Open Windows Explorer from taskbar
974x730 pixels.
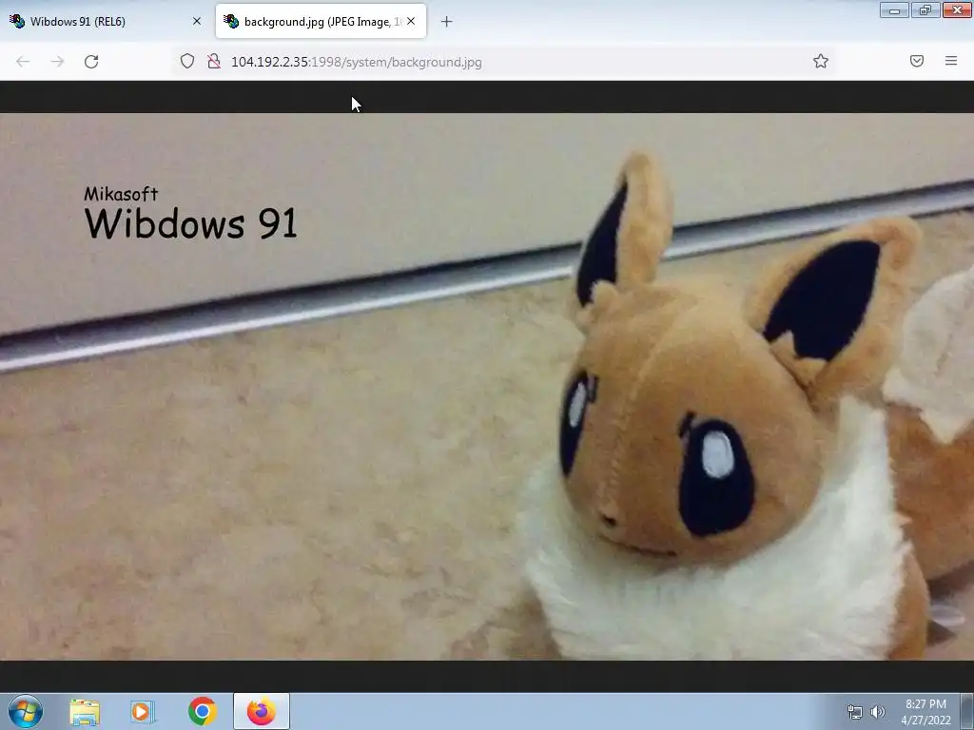pyautogui.click(x=85, y=712)
